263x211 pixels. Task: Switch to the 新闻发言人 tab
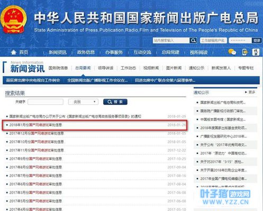click(221, 68)
